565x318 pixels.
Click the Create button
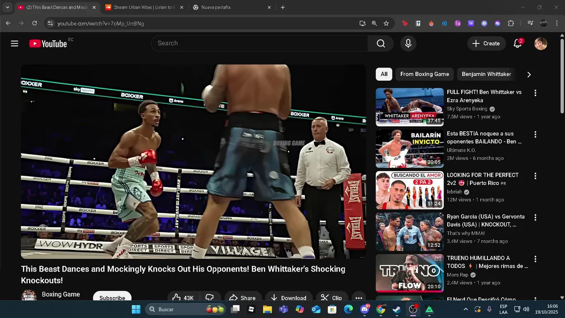[486, 43]
